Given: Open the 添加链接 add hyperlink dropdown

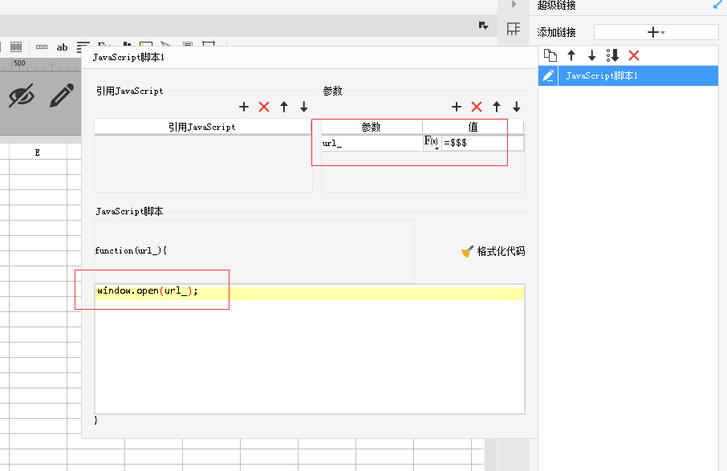Looking at the screenshot, I should [656, 32].
